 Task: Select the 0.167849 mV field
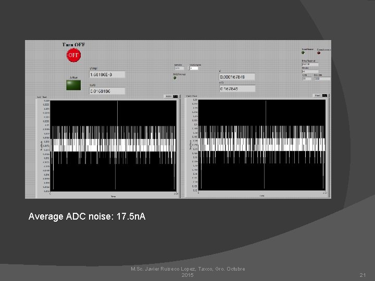pos(238,88)
